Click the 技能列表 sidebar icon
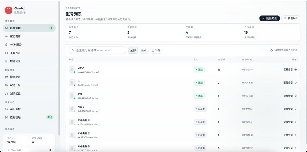The width and height of the screenshot is (307, 152). pos(6,61)
